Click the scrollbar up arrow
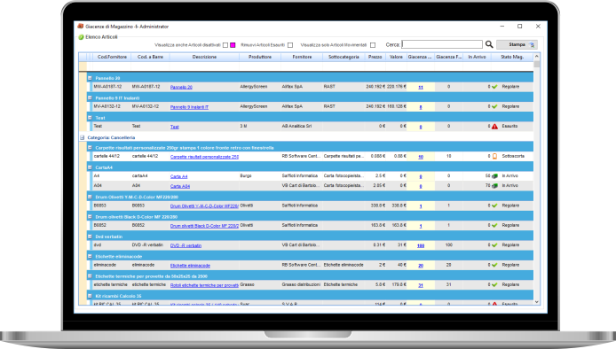 coord(537,57)
